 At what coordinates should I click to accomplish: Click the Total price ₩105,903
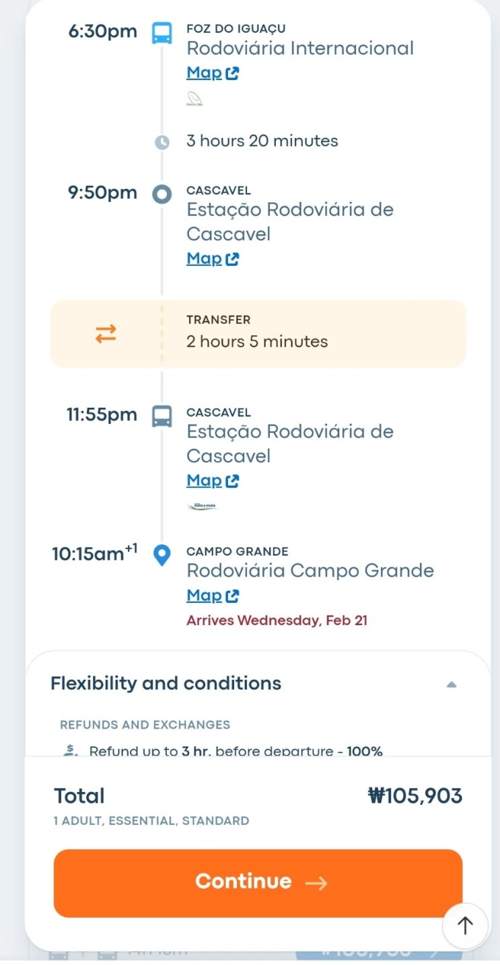click(415, 796)
